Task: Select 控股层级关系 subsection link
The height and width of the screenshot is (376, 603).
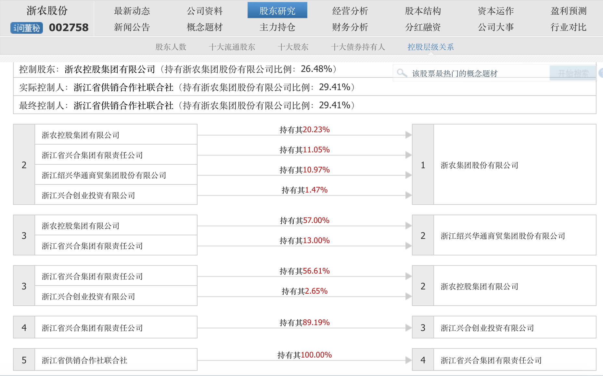Action: (430, 47)
